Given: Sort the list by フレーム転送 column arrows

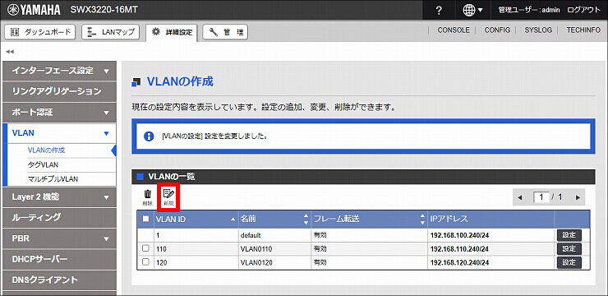Looking at the screenshot, I should 422,220.
